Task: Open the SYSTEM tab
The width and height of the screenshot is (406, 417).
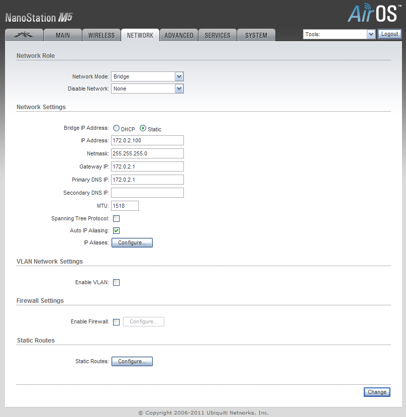Action: pyautogui.click(x=256, y=35)
